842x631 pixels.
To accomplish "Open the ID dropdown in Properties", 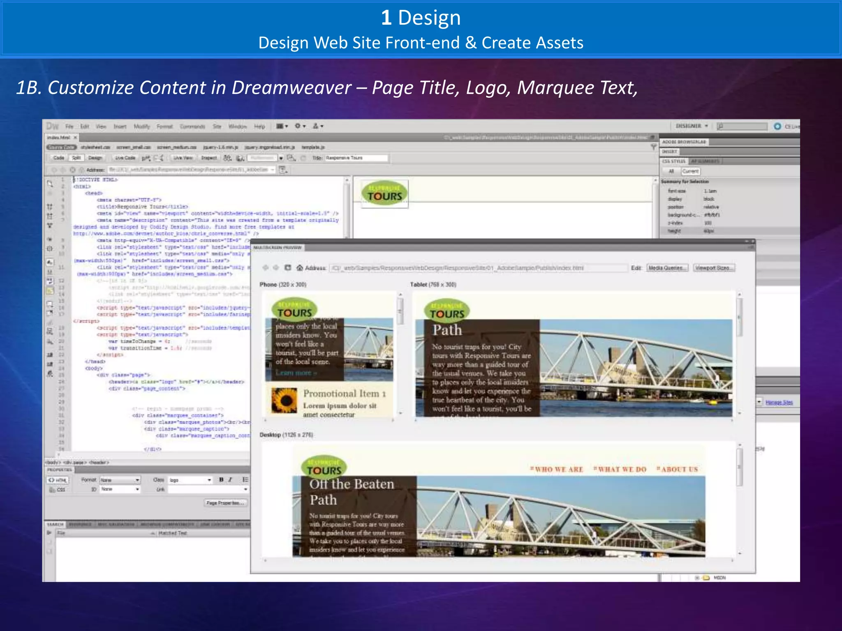I will 120,489.
